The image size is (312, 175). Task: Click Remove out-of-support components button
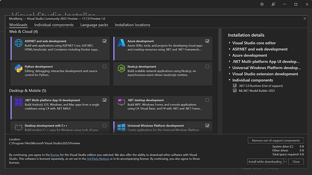tap(276, 140)
